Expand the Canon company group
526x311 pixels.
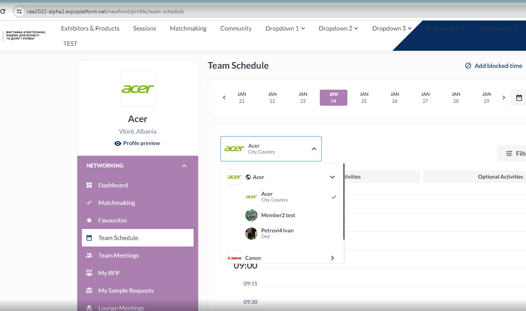332,258
